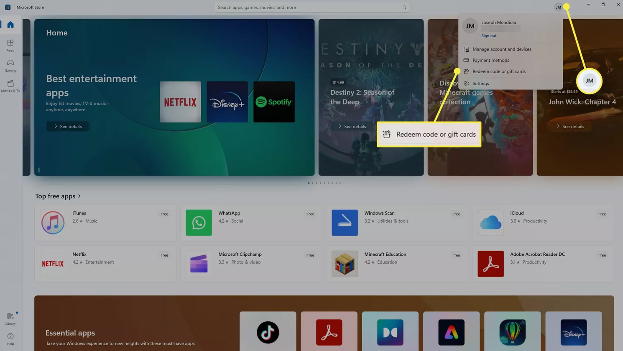623x351 pixels.
Task: Click See details for Best entertainment apps
Action: (x=68, y=127)
